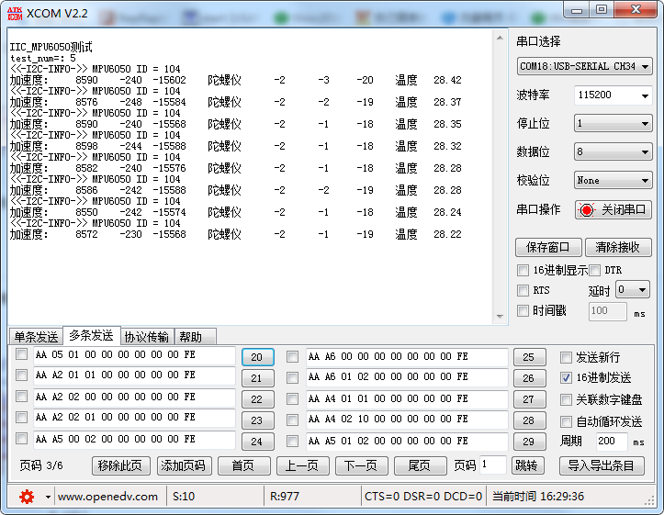Click the R:977 received counter
The height and width of the screenshot is (515, 664).
click(285, 497)
